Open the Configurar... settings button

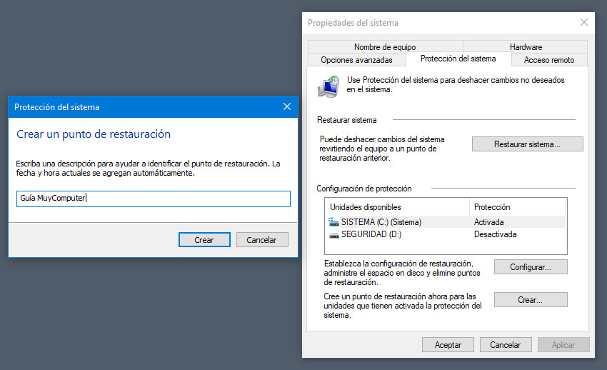531,267
